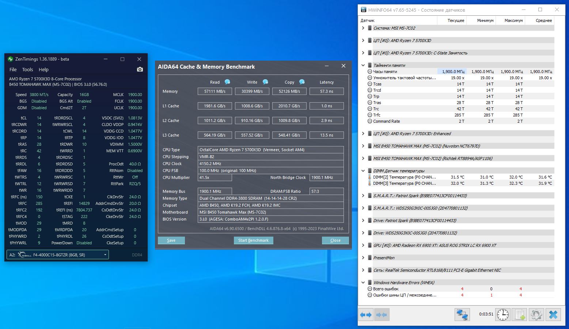This screenshot has width=569, height=329.
Task: Close the AIDA64 benchmark with the title X
Action: point(343,66)
